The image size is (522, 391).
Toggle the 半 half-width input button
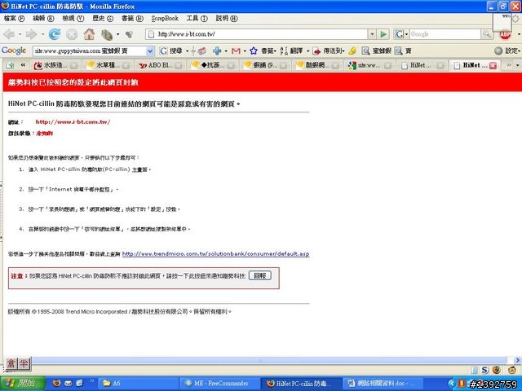coord(24,363)
